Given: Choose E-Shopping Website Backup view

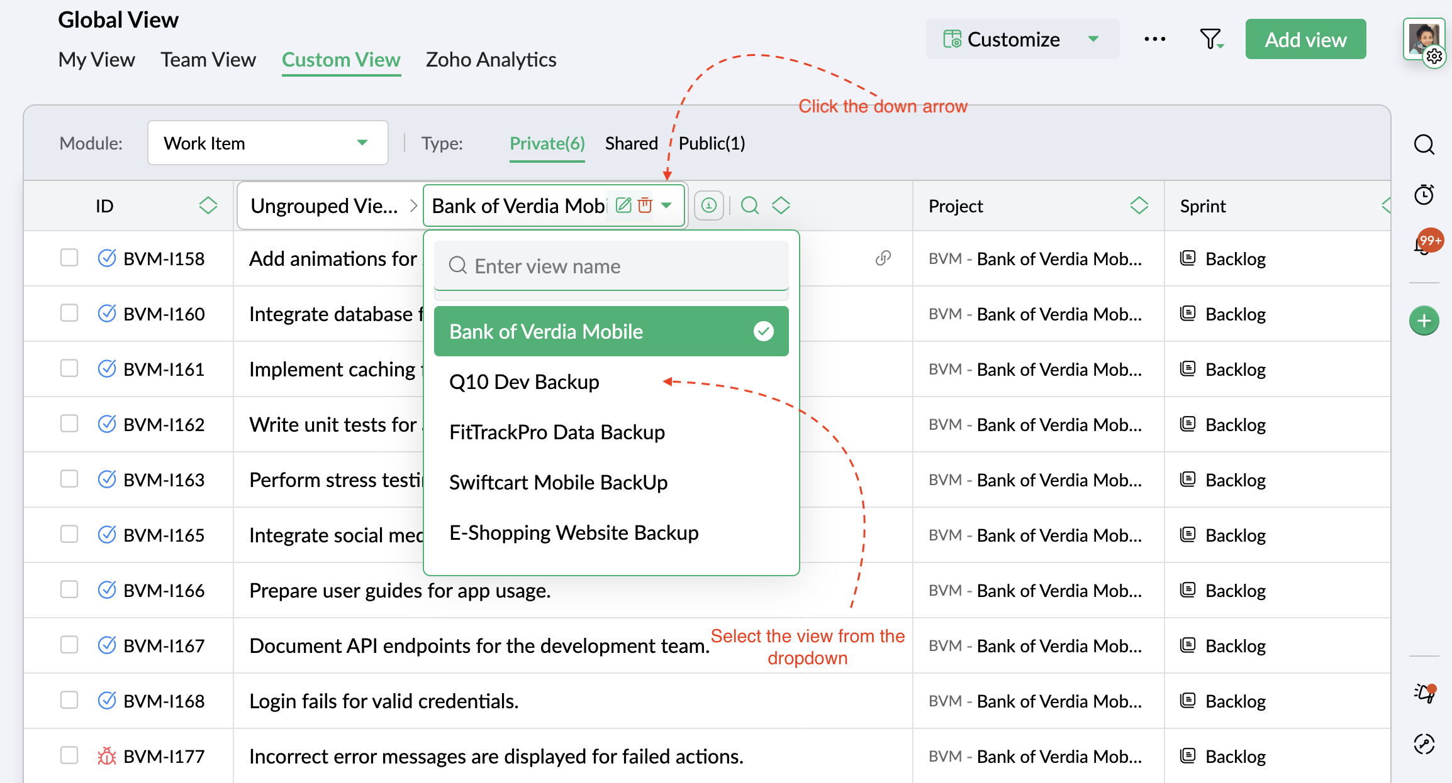Looking at the screenshot, I should (x=611, y=532).
